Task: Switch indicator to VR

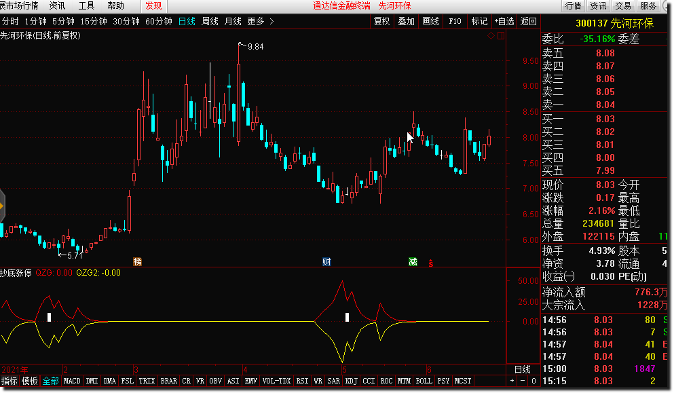Action: tap(200, 381)
